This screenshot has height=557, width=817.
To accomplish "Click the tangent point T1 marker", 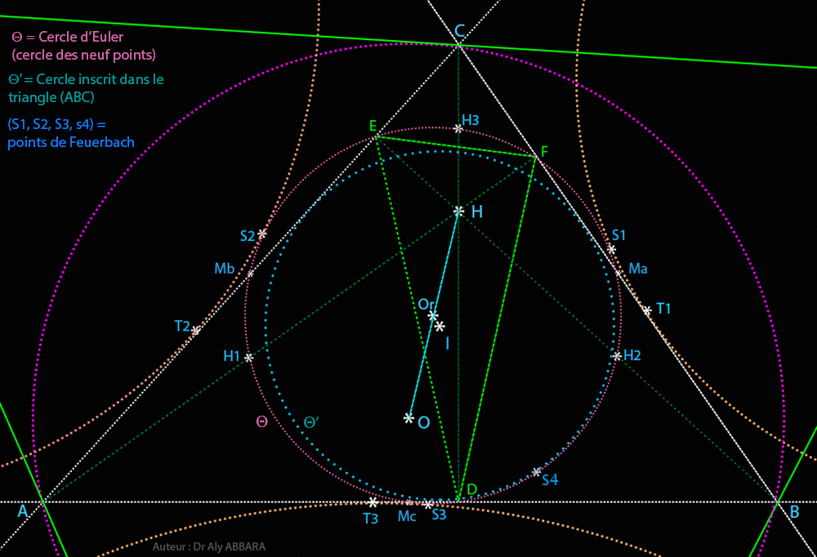I will point(646,310).
